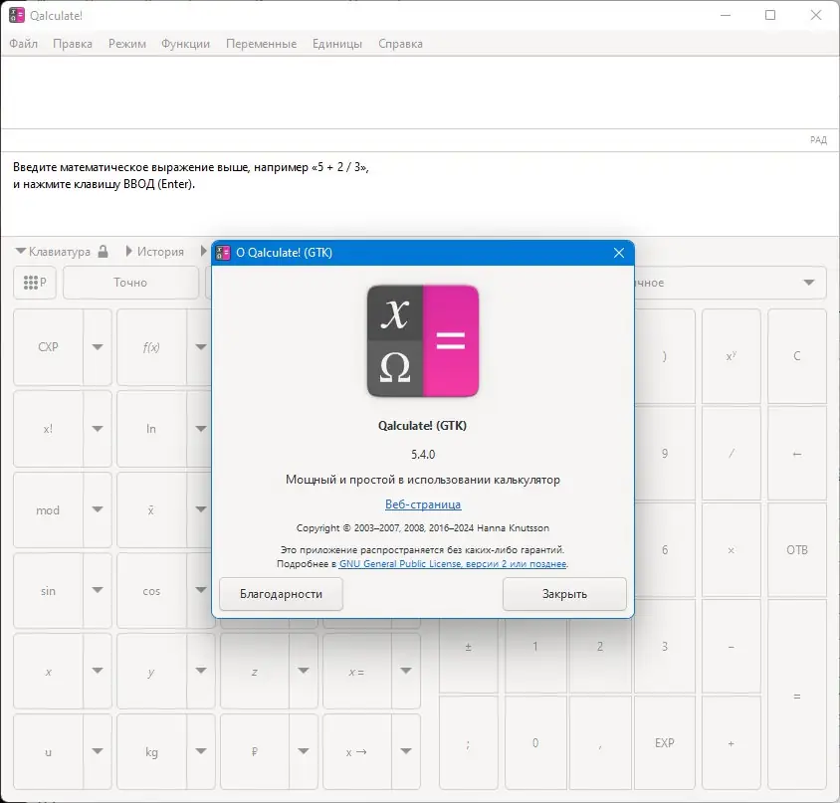Open the Правка menu
The image size is (840, 803).
73,44
